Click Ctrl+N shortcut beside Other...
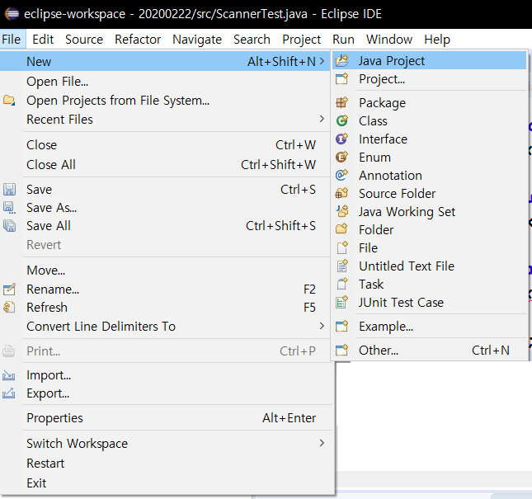532x499 pixels. tap(490, 350)
